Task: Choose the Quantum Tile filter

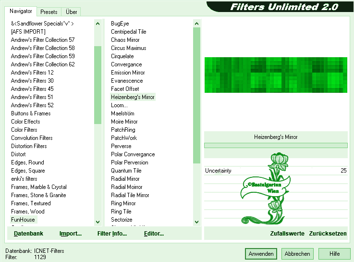Action: (x=126, y=171)
